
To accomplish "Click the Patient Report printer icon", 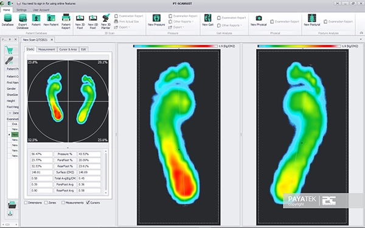I will coord(66,18).
